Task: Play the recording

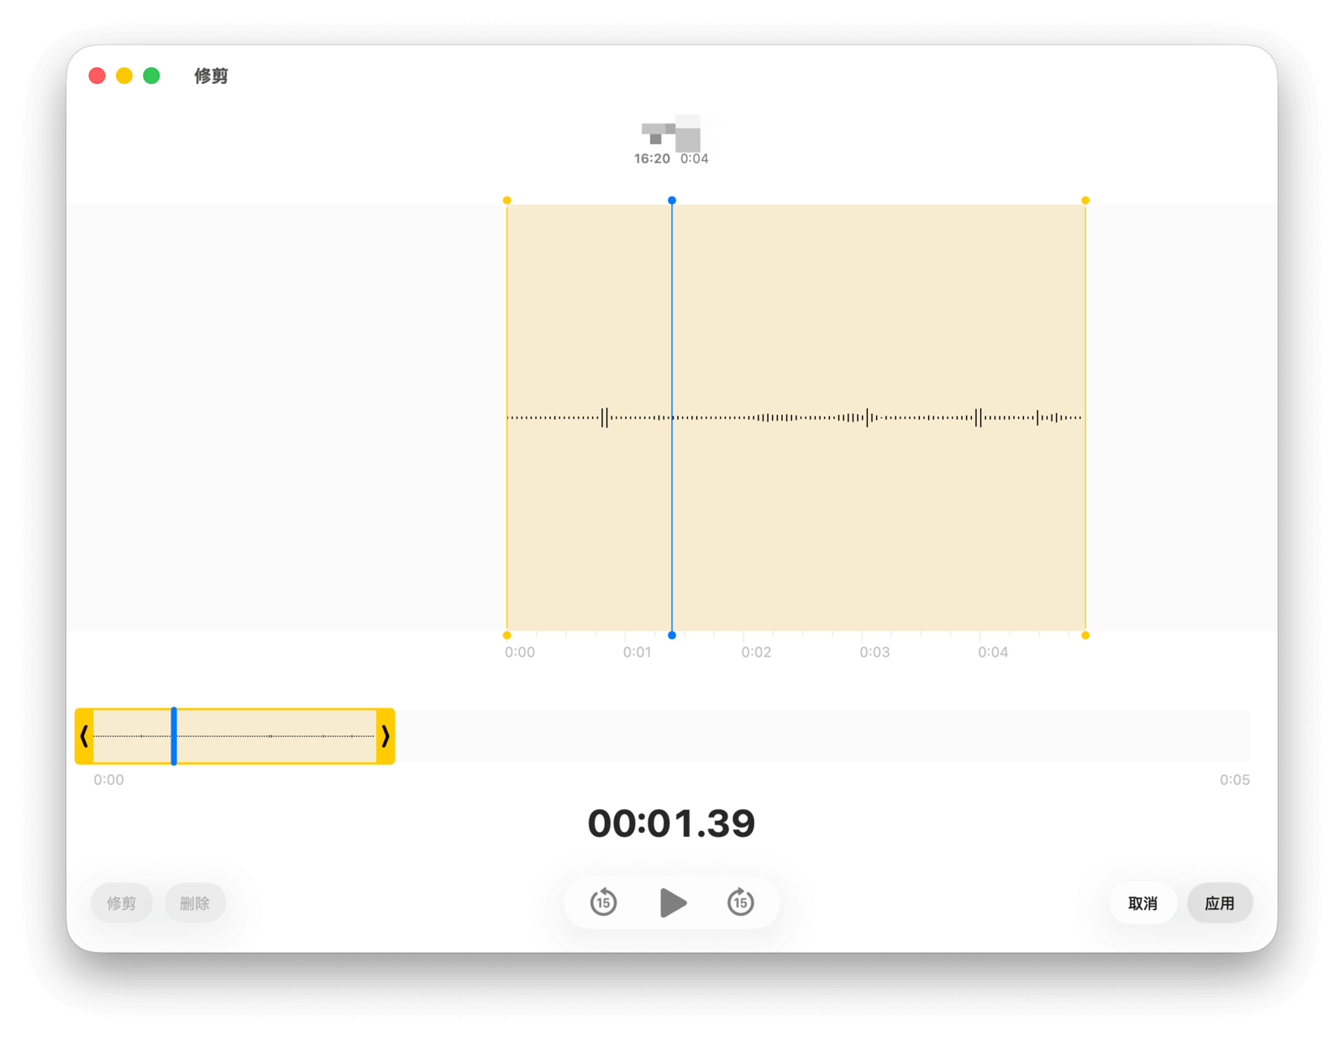Action: [673, 903]
